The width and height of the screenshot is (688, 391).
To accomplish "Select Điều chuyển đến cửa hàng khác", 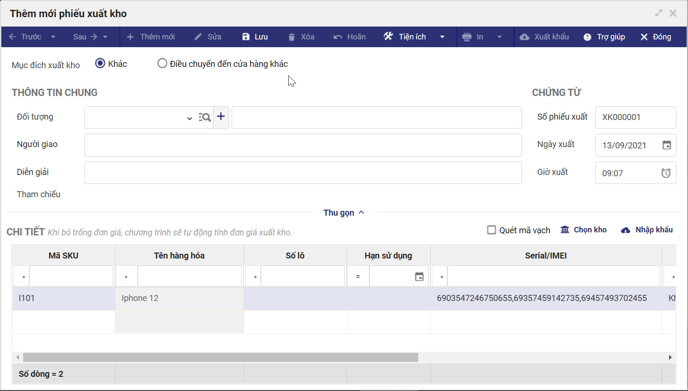I will (x=162, y=63).
